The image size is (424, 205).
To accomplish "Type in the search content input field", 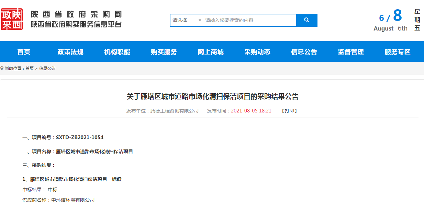I will [249, 20].
